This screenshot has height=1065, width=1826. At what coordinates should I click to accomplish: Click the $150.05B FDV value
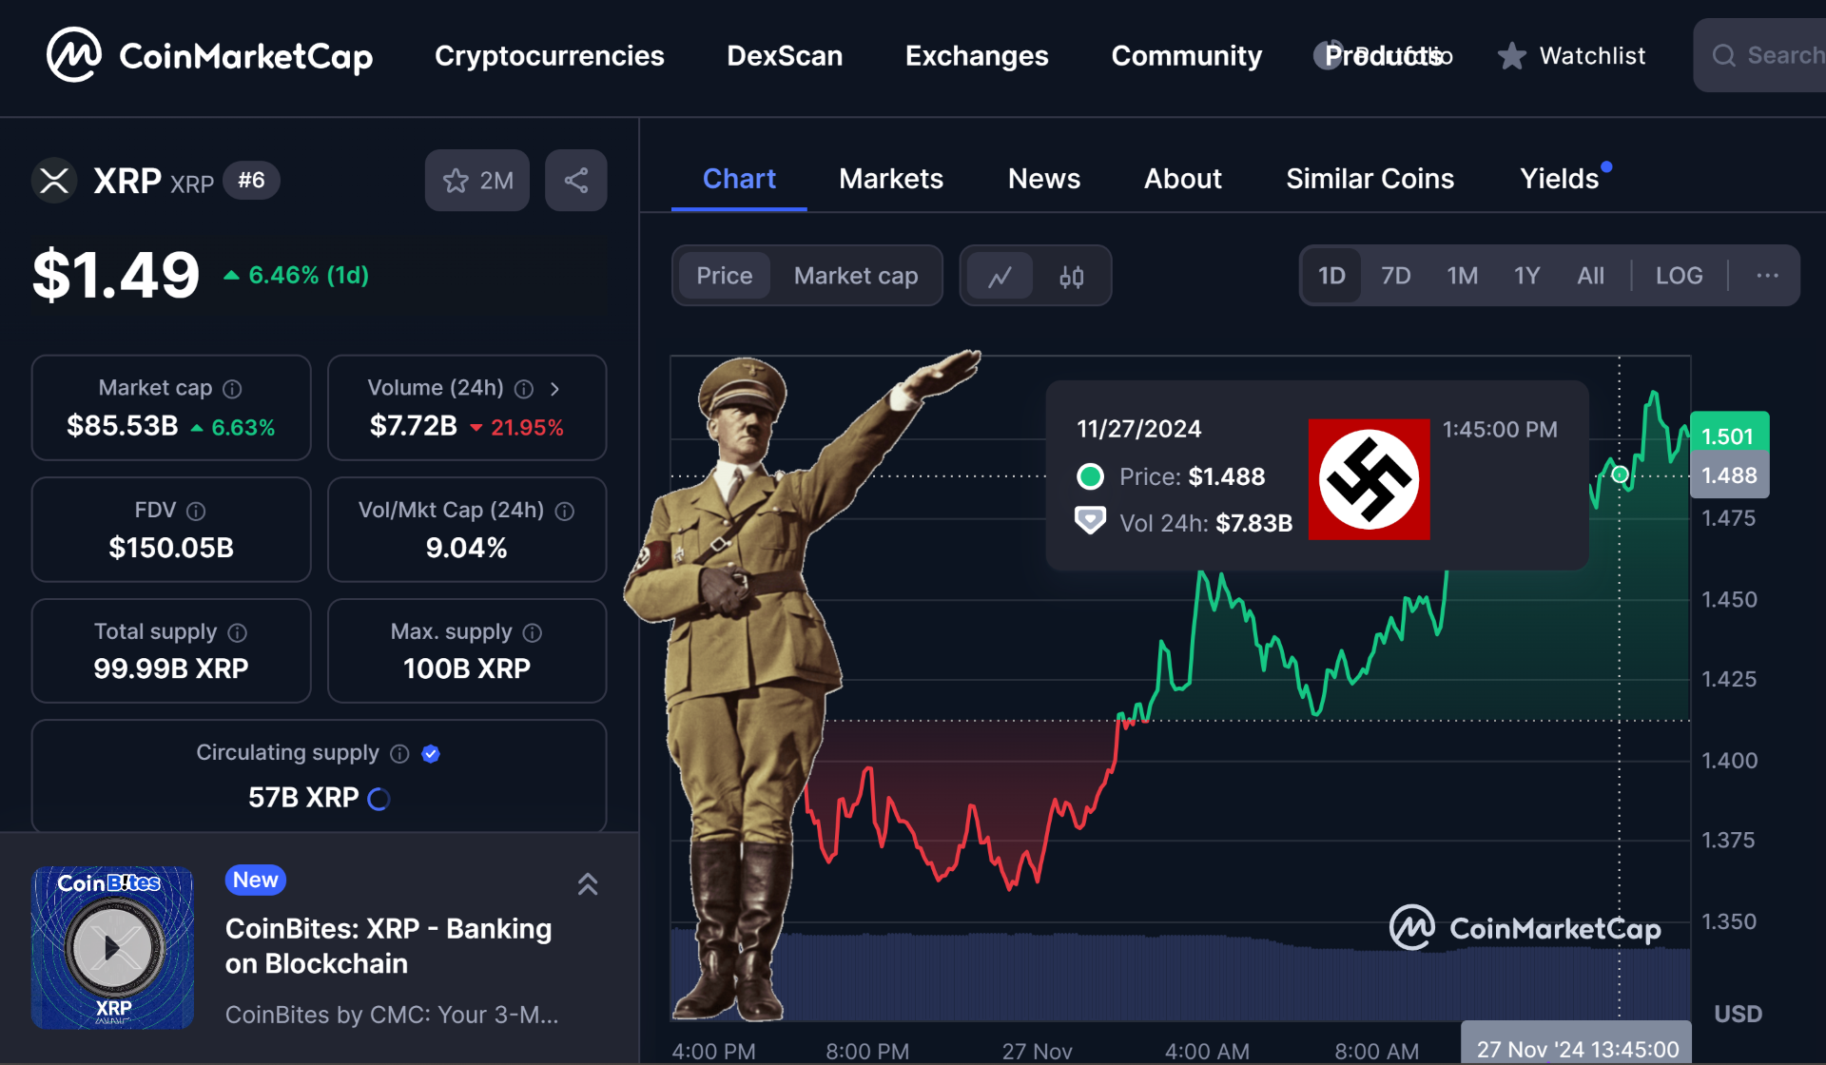(171, 548)
